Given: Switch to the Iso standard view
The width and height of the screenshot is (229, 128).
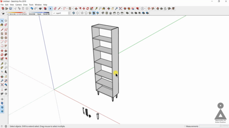Looking at the screenshot, I should pyautogui.click(x=103, y=13).
